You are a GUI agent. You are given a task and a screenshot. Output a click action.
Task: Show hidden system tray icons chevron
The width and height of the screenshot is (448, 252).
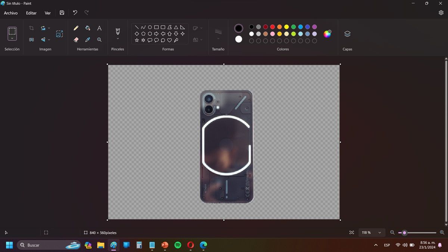tap(376, 245)
